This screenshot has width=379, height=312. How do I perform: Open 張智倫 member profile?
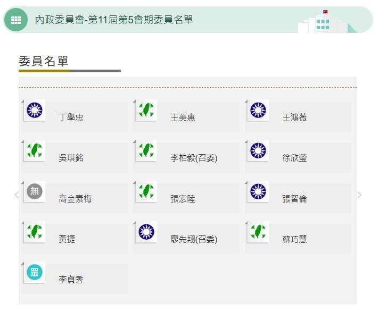point(294,199)
